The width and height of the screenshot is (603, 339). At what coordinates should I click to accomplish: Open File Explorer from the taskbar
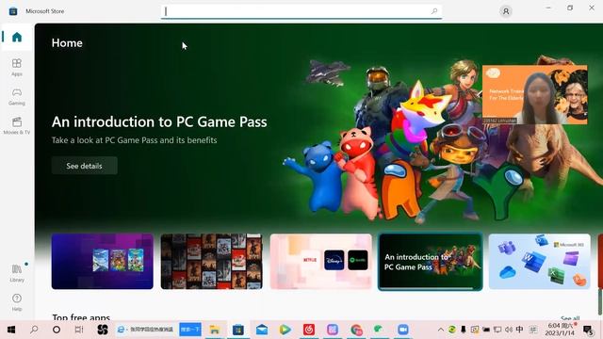(214, 330)
